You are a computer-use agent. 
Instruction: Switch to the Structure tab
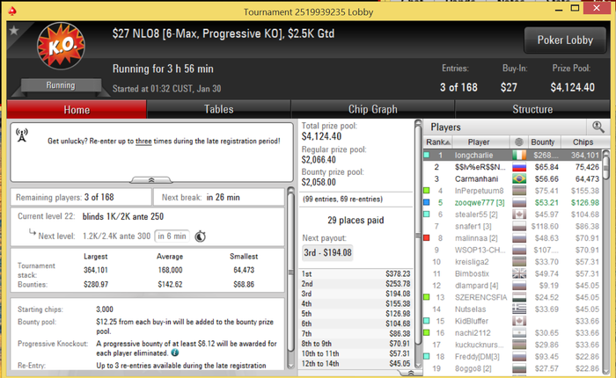532,109
